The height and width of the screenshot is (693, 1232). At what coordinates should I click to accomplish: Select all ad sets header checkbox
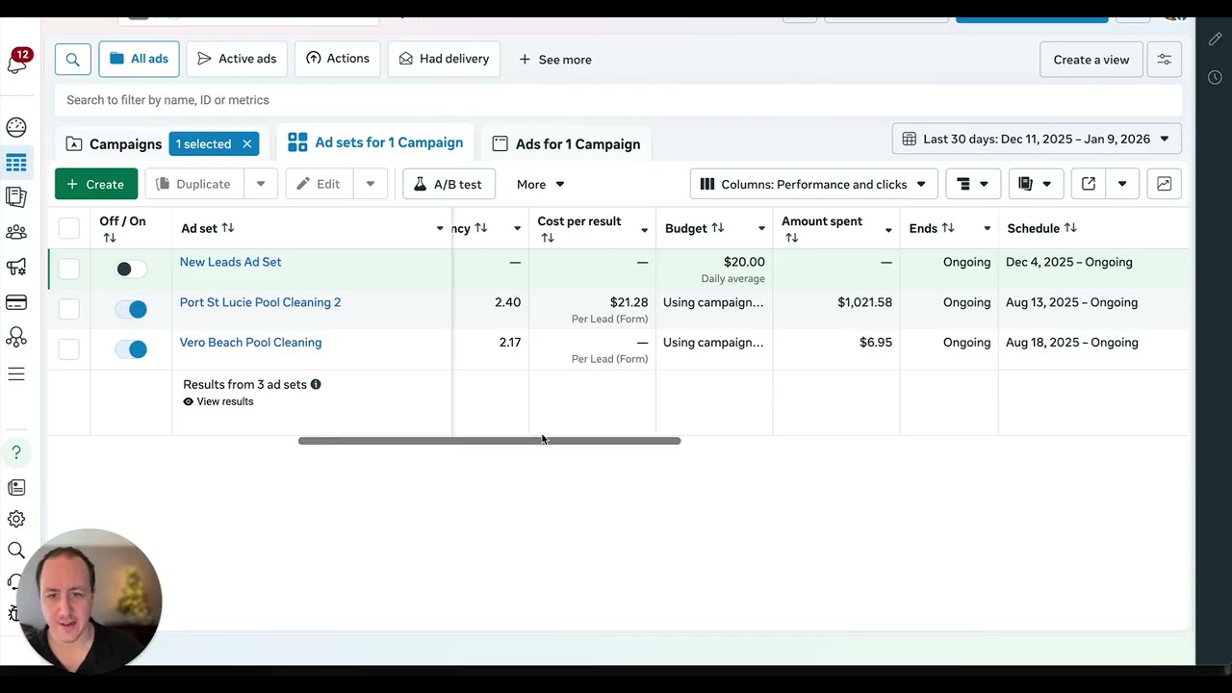[x=68, y=228]
